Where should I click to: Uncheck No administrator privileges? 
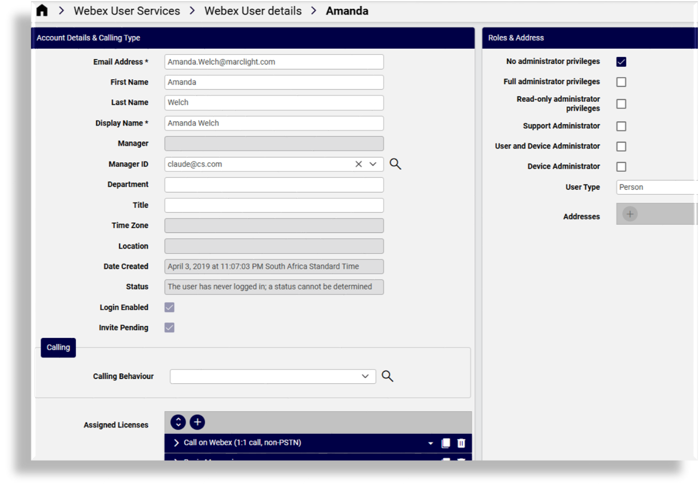[621, 61]
